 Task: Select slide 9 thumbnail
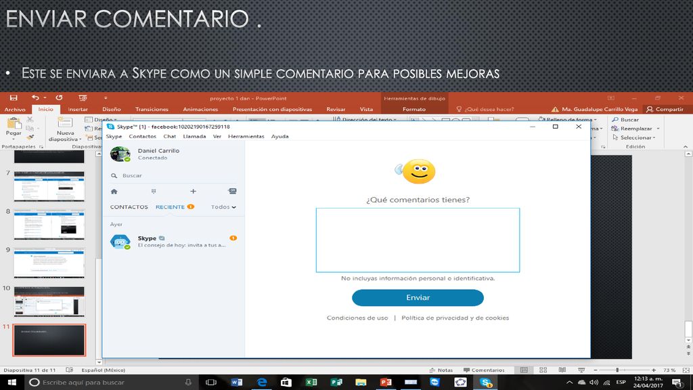[49, 263]
